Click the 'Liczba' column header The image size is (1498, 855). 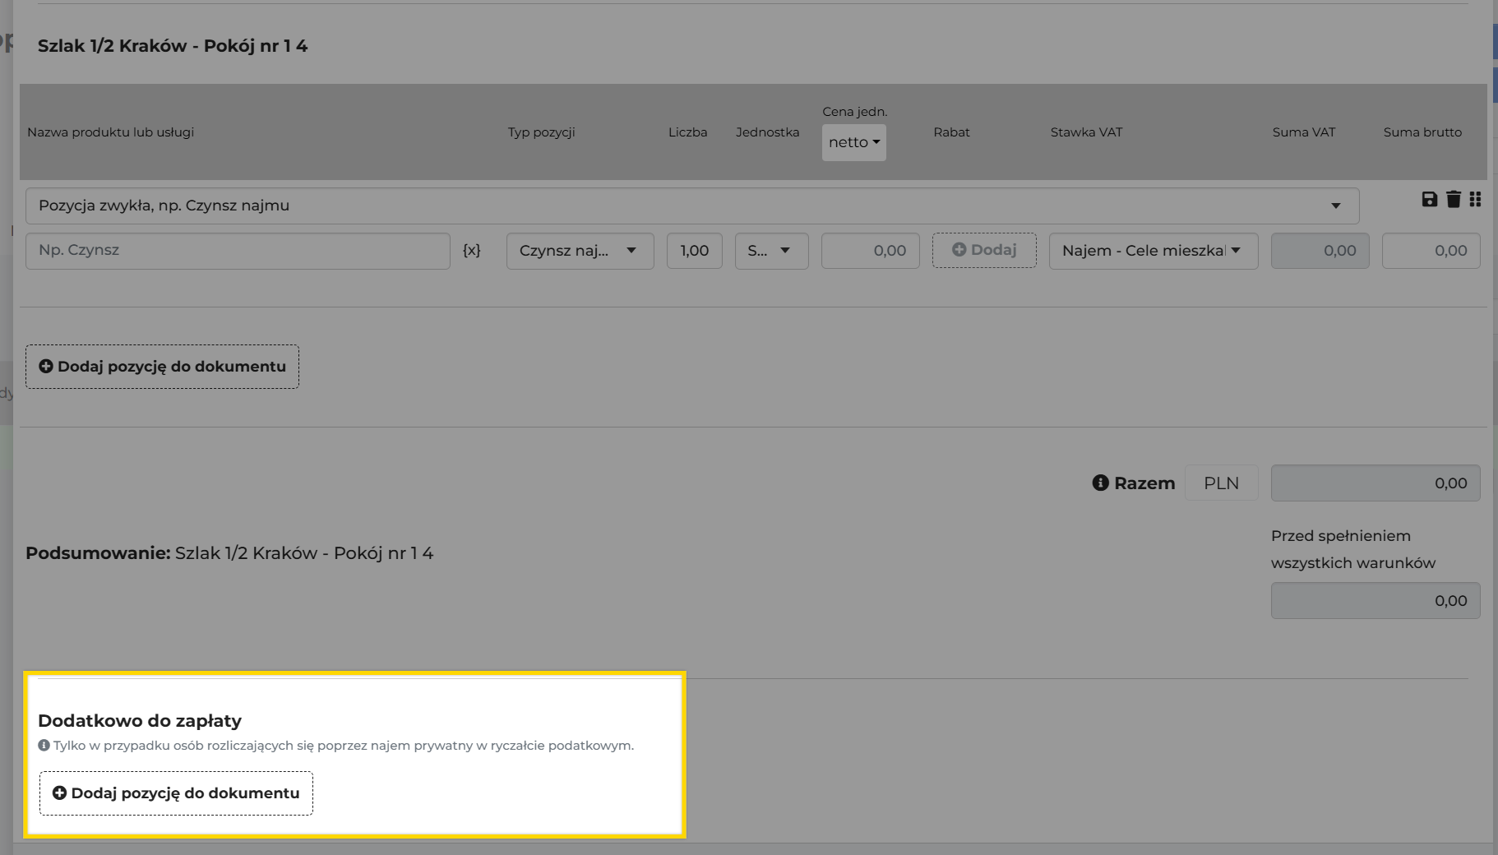[688, 132]
